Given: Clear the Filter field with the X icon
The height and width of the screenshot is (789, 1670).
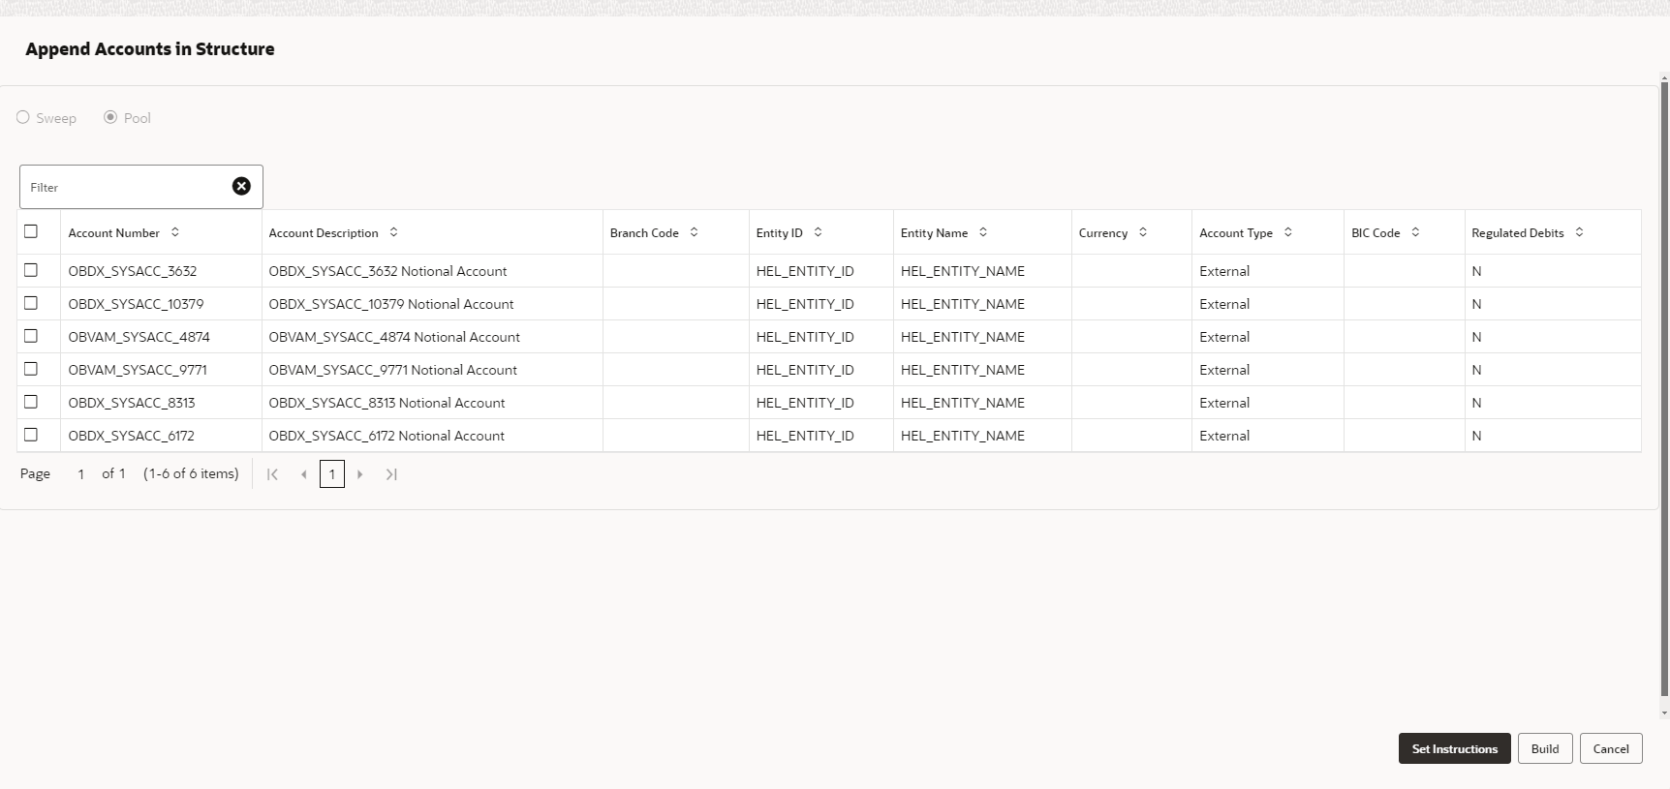Looking at the screenshot, I should 241,186.
